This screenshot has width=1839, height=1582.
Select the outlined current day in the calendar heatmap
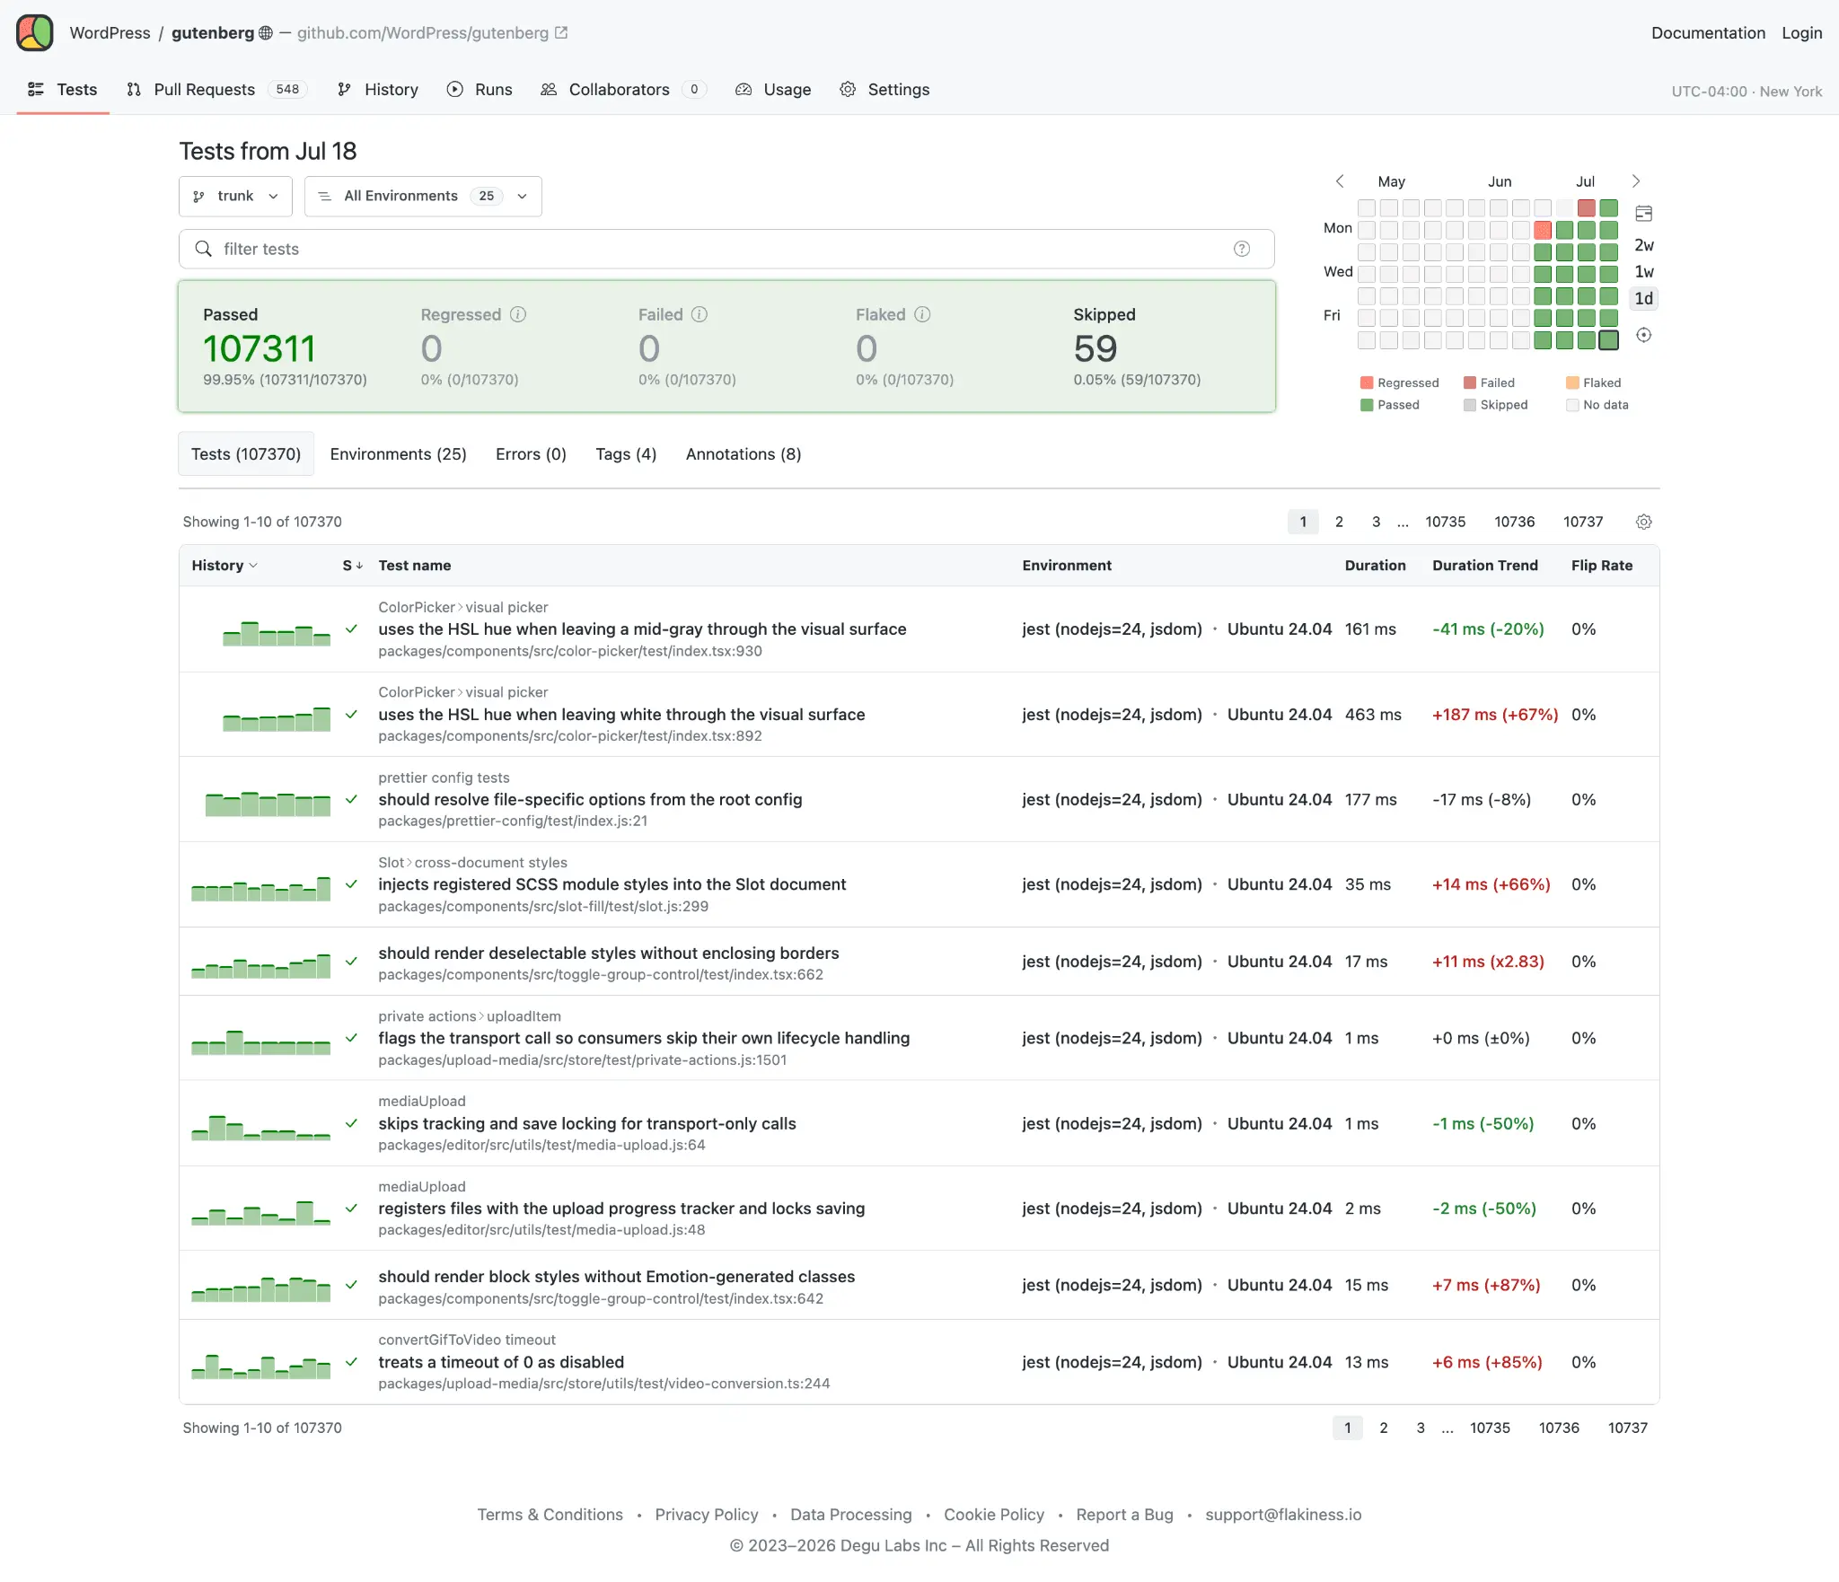coord(1609,340)
